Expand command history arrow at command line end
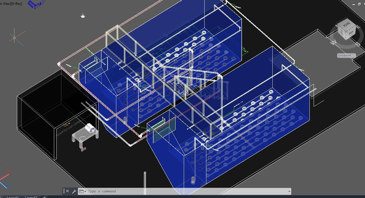365x198 pixels. pos(289,191)
